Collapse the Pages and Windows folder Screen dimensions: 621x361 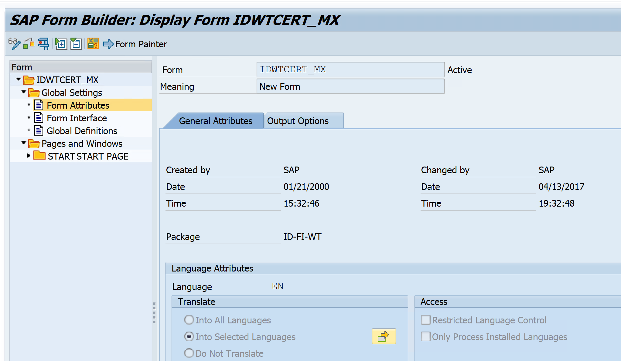click(x=24, y=143)
